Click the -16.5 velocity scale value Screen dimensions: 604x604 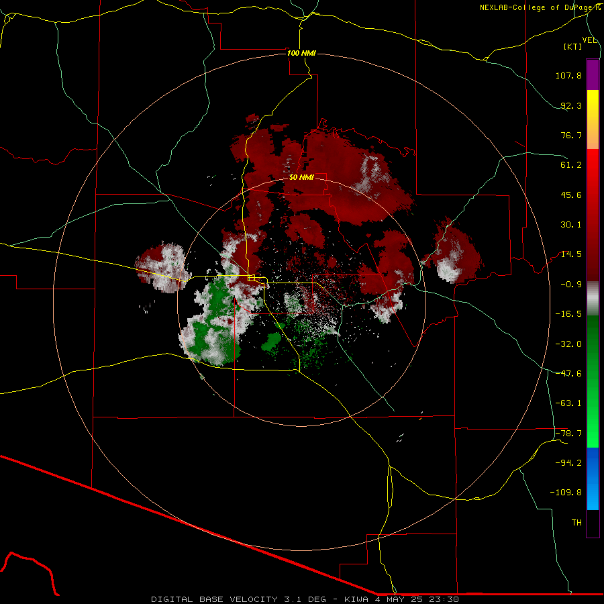(568, 314)
